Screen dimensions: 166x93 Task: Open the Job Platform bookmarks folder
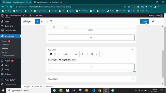(x=82, y=11)
